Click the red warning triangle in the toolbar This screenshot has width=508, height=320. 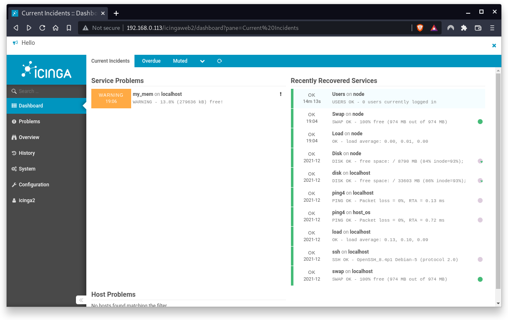[x=434, y=28]
